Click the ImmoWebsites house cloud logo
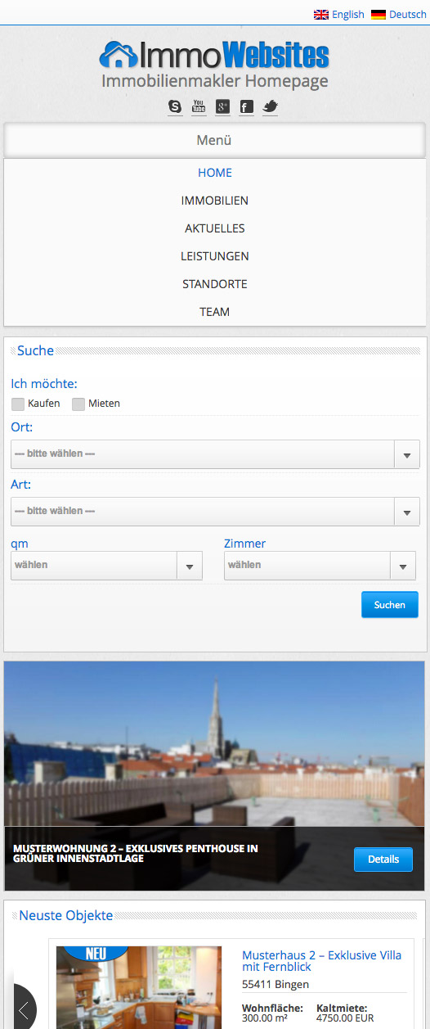This screenshot has width=430, height=1029. point(119,55)
